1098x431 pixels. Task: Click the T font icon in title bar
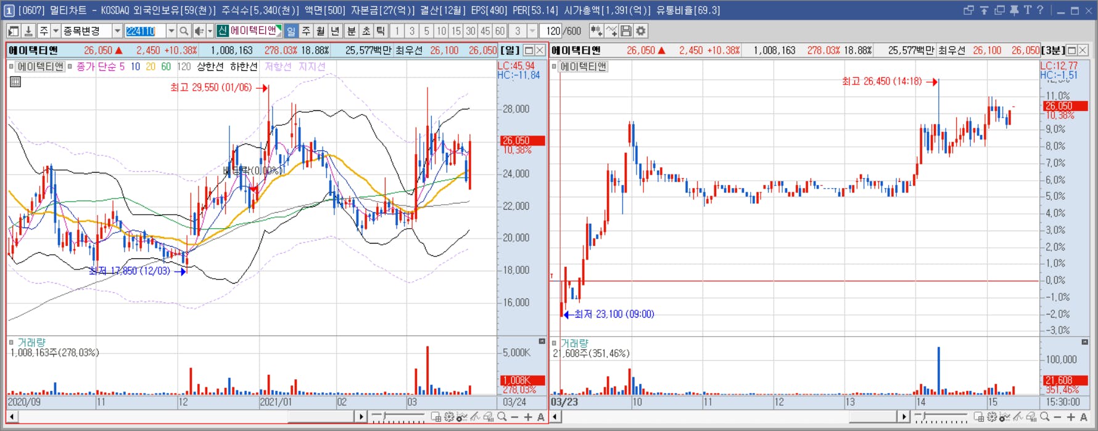[x=1027, y=10]
